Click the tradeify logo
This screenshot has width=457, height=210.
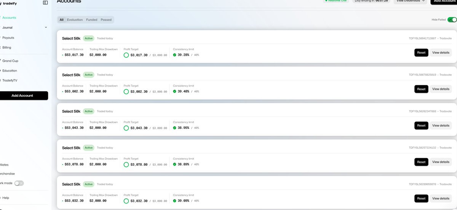[x=8, y=3]
